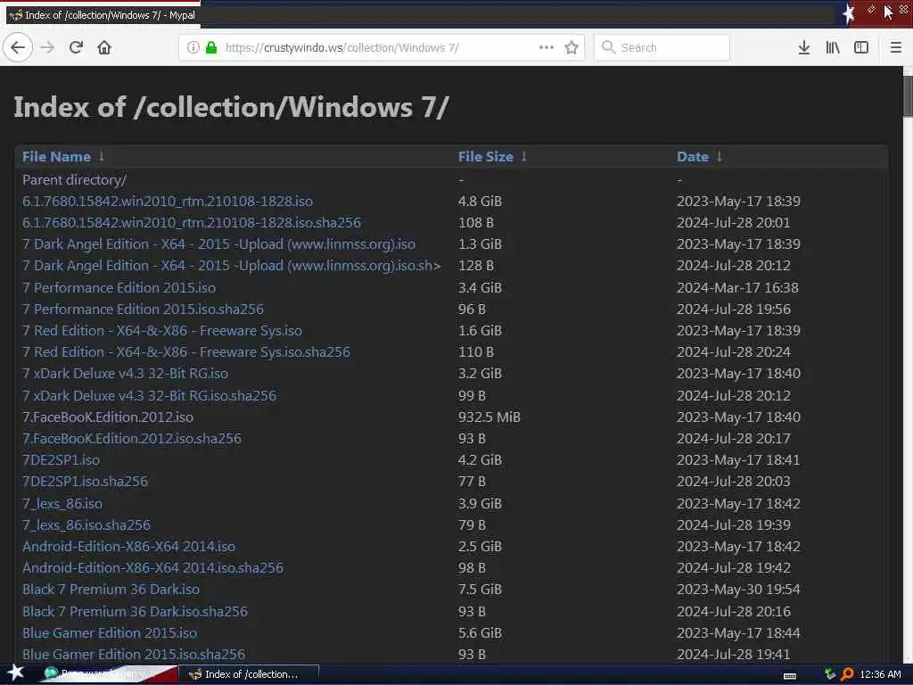Click the 932.5 MiB file size cell

489,417
